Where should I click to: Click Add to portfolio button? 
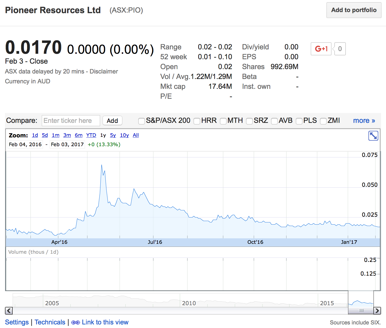click(x=354, y=10)
